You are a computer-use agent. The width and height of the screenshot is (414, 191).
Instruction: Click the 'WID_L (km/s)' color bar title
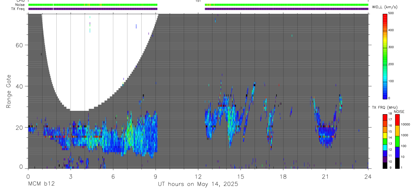click(x=385, y=7)
